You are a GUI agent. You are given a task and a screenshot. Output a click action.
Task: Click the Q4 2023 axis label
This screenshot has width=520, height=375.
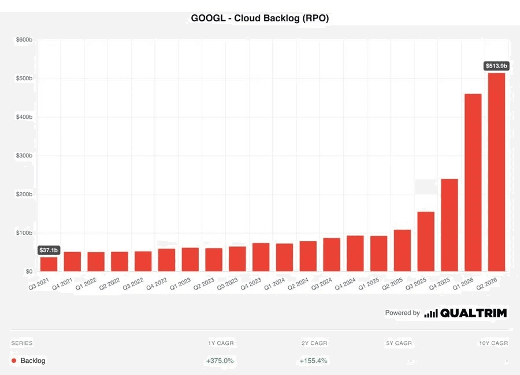251,284
